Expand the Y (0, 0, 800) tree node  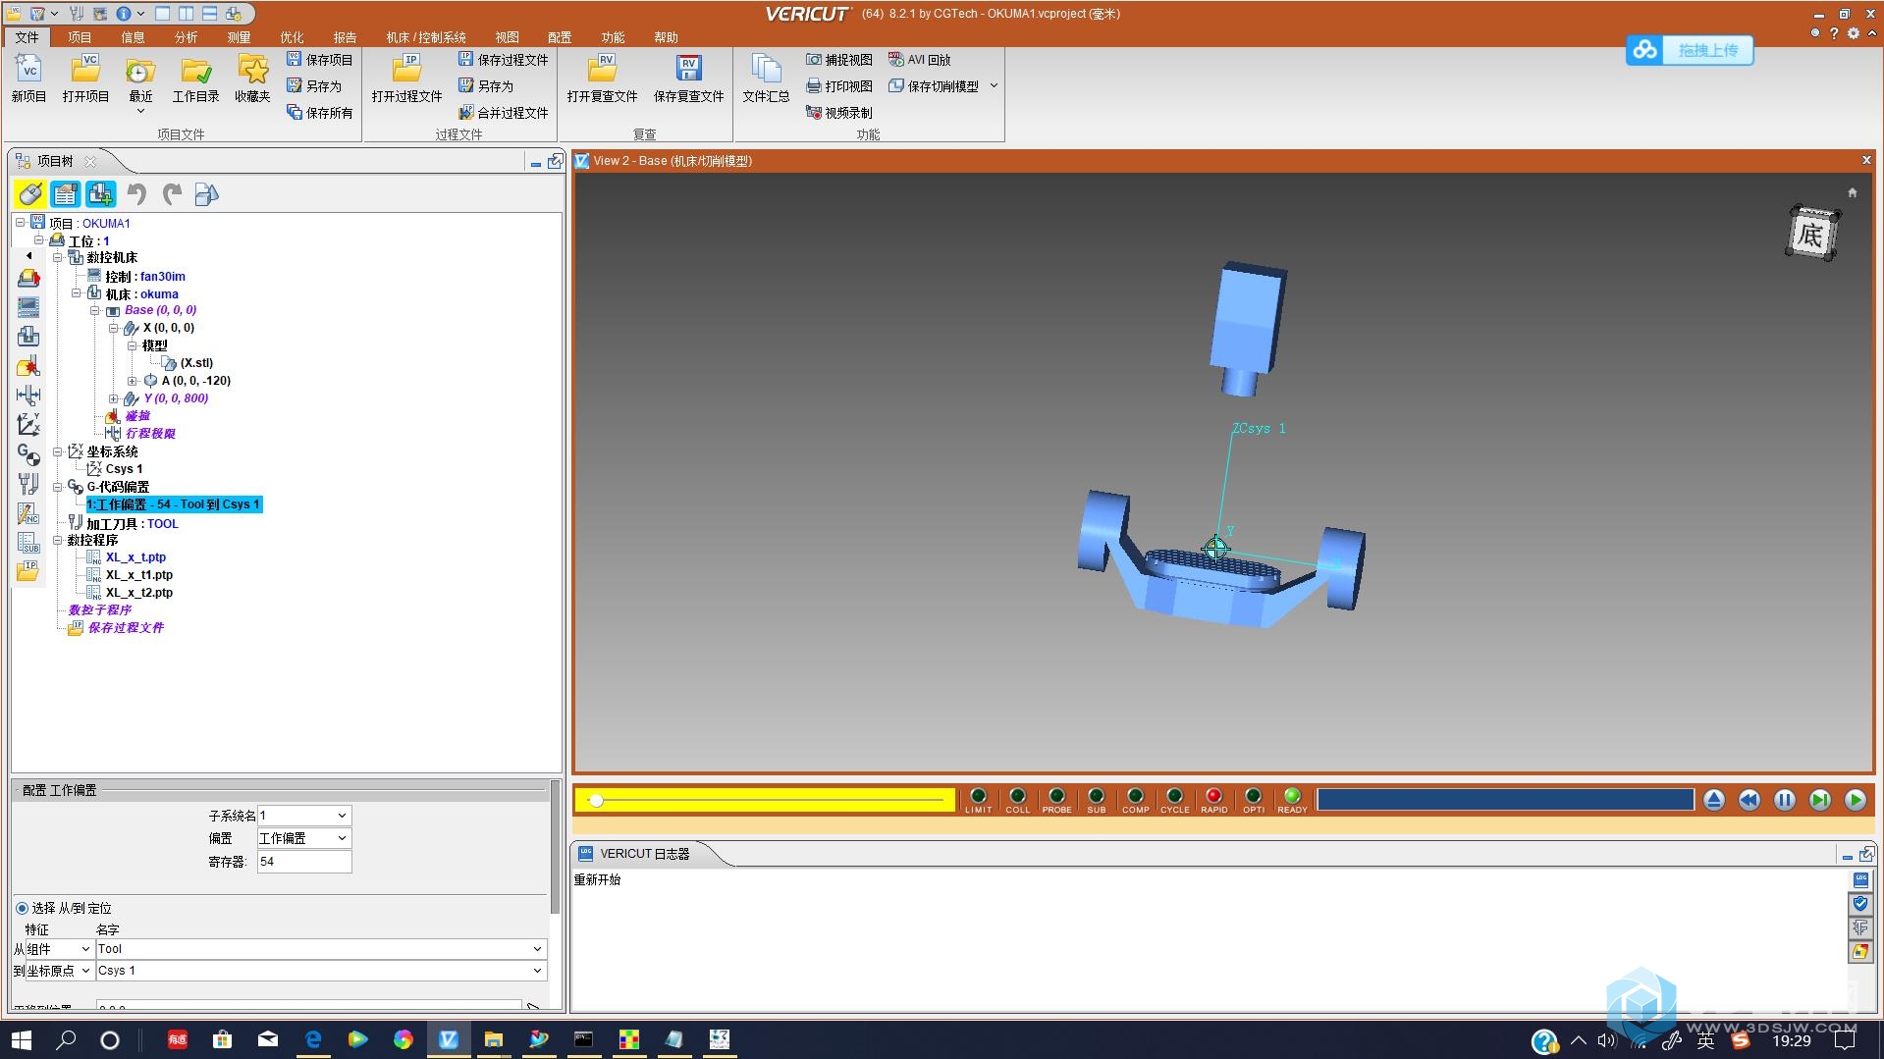(x=113, y=398)
